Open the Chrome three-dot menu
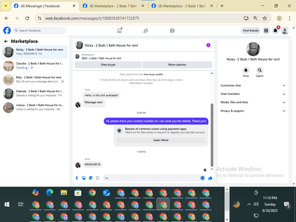Screen dimensions: 296x222 click(x=289, y=18)
